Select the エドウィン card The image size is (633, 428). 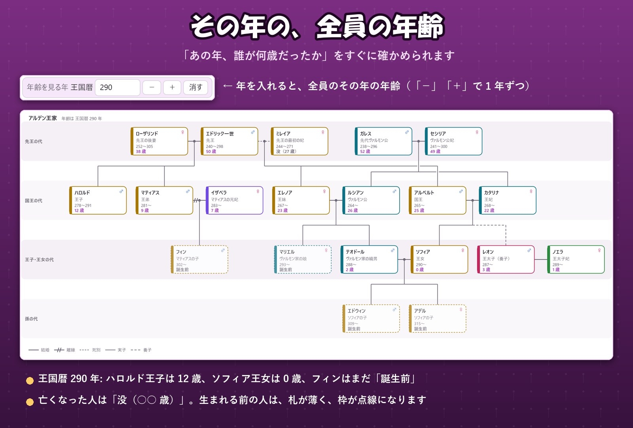click(x=371, y=319)
